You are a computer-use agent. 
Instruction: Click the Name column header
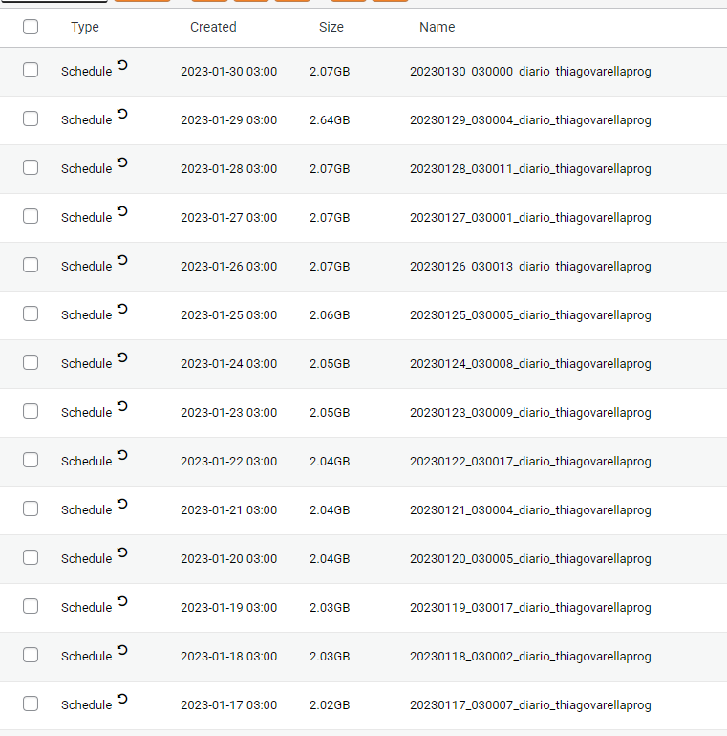click(x=437, y=27)
